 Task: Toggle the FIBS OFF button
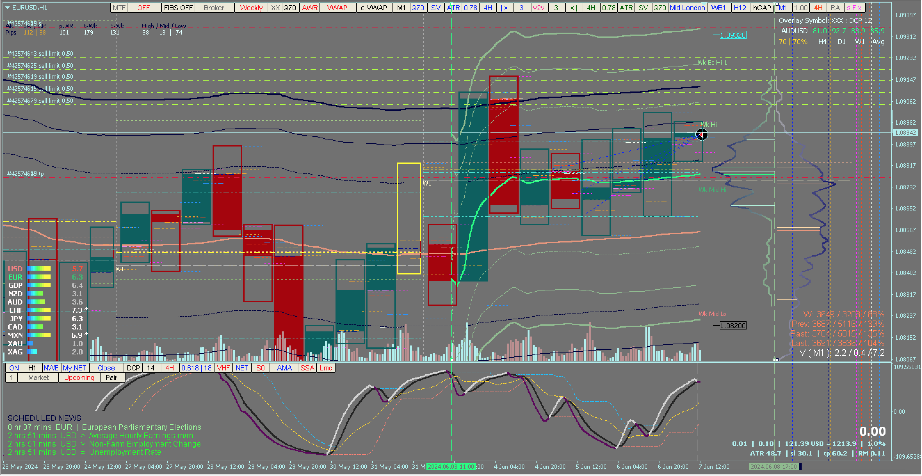[178, 7]
